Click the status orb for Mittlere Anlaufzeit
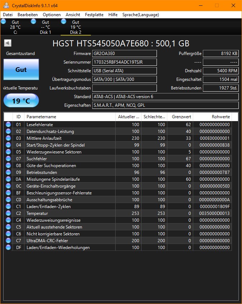 coord(8,138)
